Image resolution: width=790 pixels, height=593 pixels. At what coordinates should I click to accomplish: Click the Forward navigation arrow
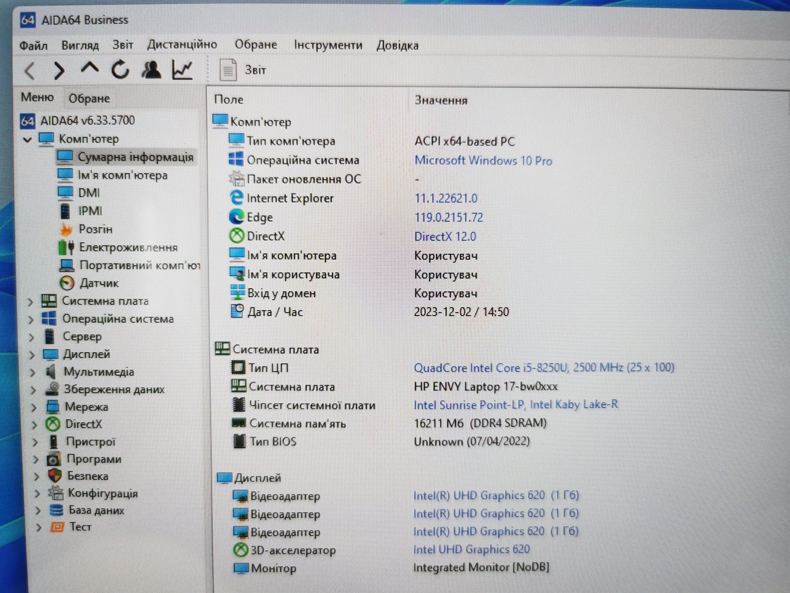coord(59,70)
